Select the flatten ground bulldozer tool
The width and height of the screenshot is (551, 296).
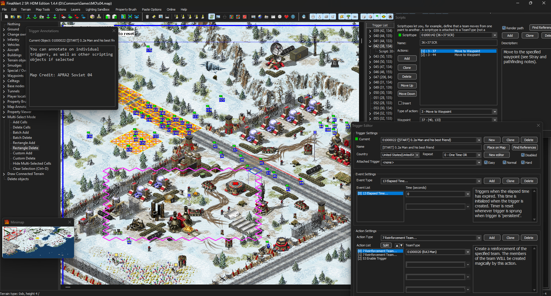pos(42,17)
